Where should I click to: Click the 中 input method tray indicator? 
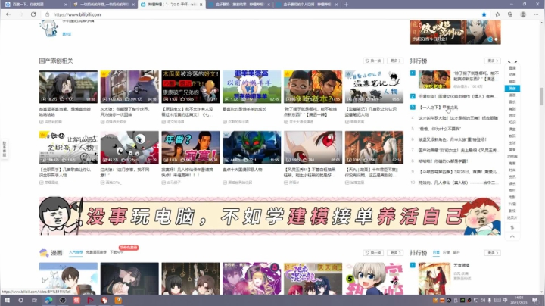tap(505, 301)
